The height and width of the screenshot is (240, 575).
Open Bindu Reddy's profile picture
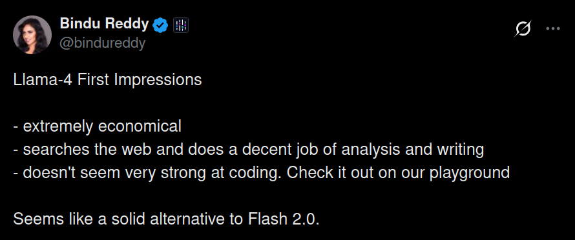coord(32,35)
